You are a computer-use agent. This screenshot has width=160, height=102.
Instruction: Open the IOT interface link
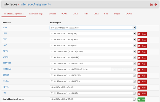click(x=4, y=93)
